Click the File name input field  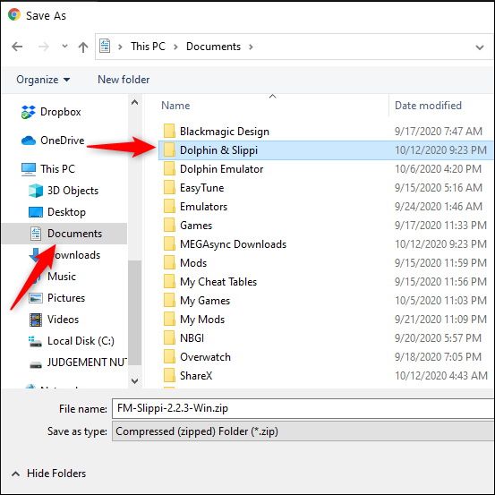[303, 408]
